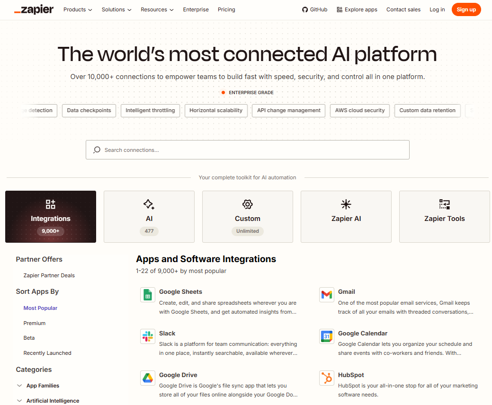
Task: Expand the Products menu
Action: pos(78,10)
